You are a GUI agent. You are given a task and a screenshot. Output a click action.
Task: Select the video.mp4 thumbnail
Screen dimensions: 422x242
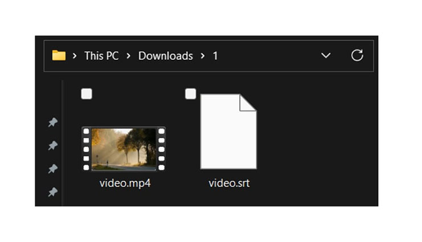pos(124,149)
